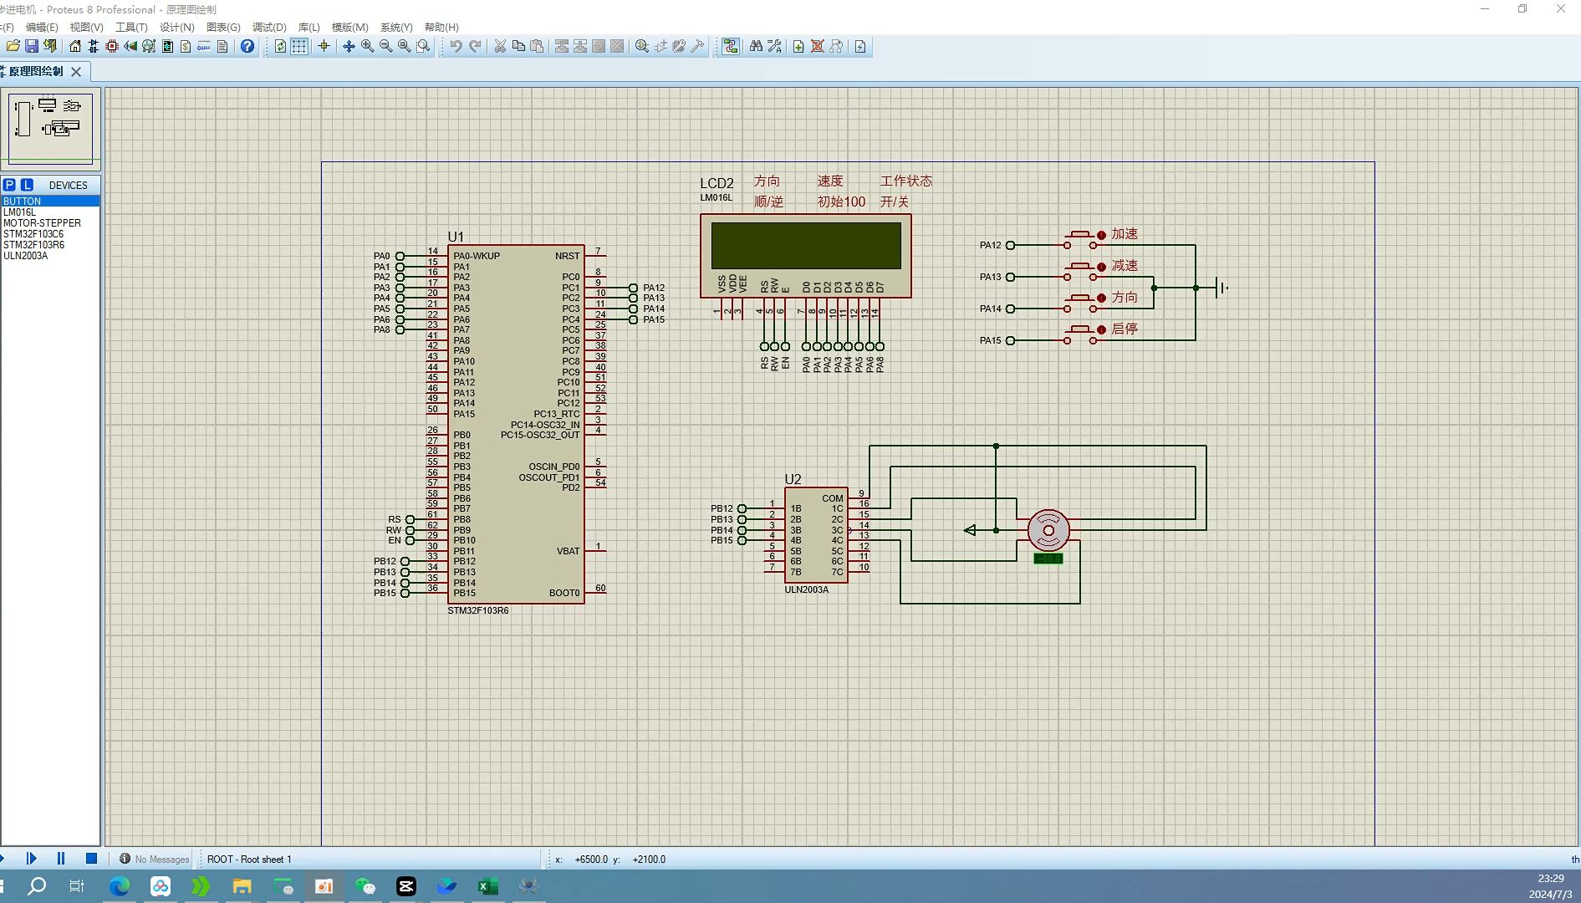Zoom to fit the entire sheet
Viewport: 1581px width, 903px height.
[405, 46]
